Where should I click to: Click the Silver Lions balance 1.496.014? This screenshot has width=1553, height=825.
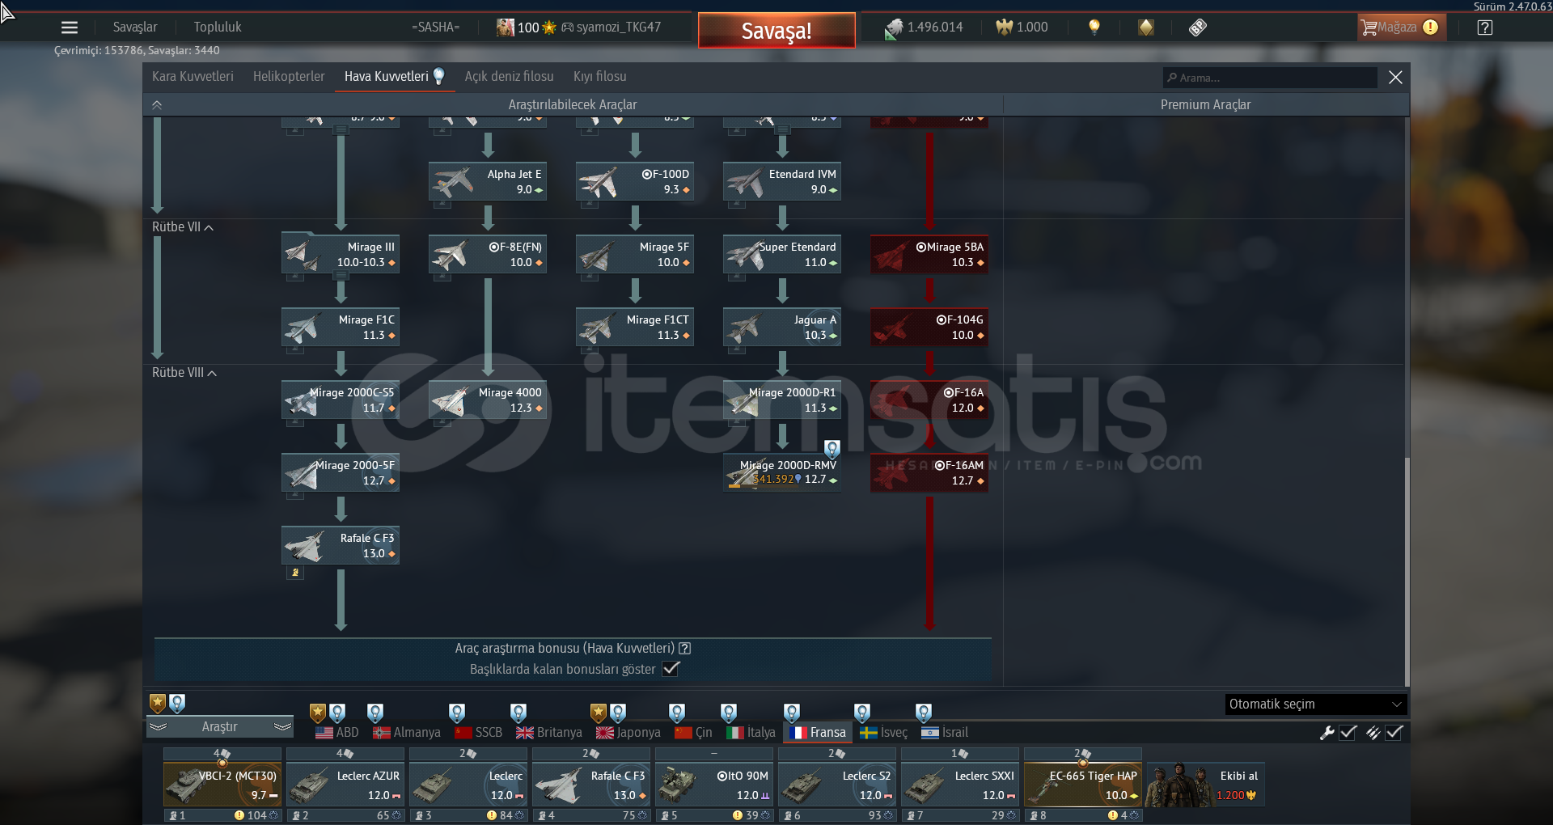tap(924, 27)
